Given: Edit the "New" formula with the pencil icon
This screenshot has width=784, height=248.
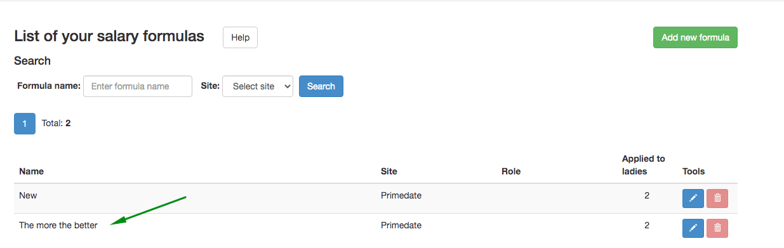Looking at the screenshot, I should coord(693,199).
